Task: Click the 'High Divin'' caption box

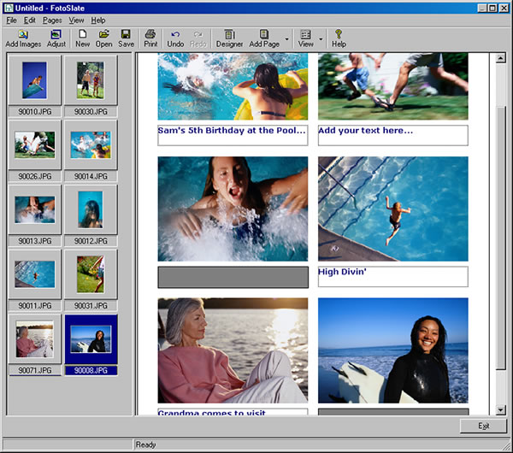Action: click(x=393, y=277)
